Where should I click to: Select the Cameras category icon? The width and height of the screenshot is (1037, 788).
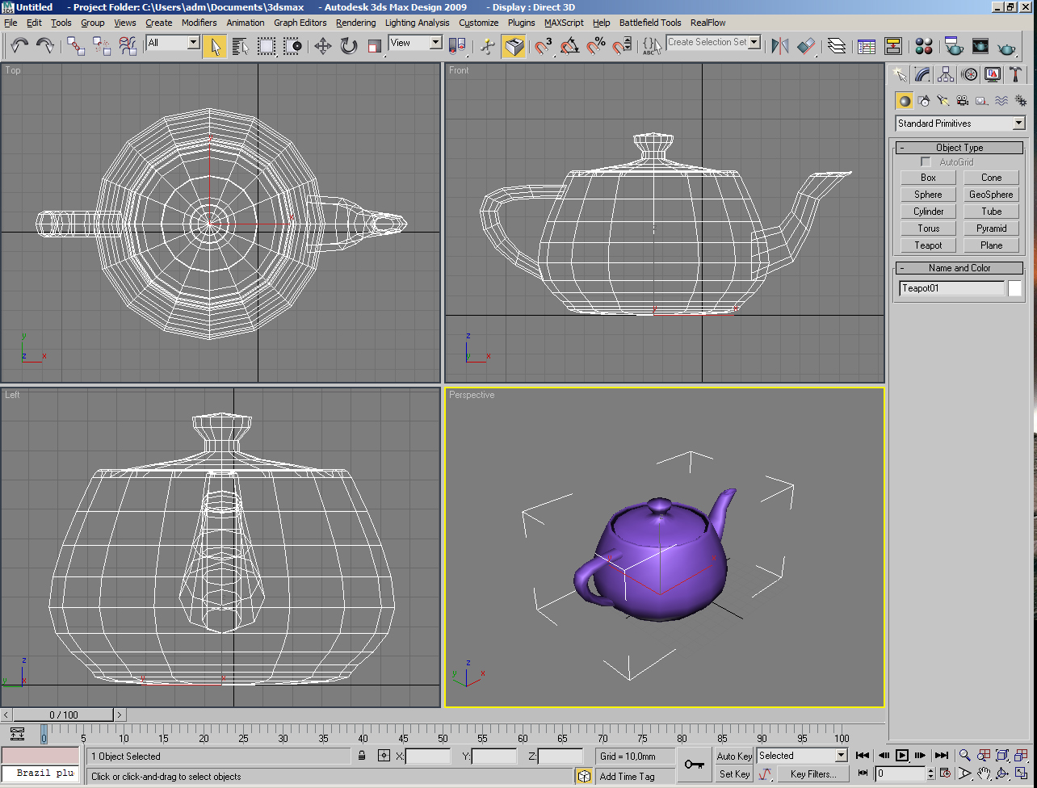963,101
